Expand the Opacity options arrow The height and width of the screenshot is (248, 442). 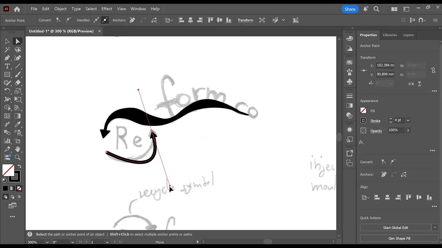tap(408, 130)
